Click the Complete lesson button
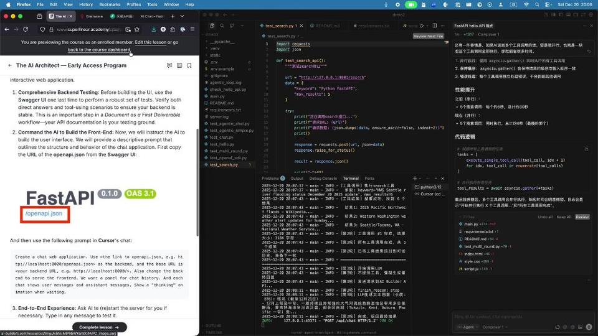 [99, 327]
